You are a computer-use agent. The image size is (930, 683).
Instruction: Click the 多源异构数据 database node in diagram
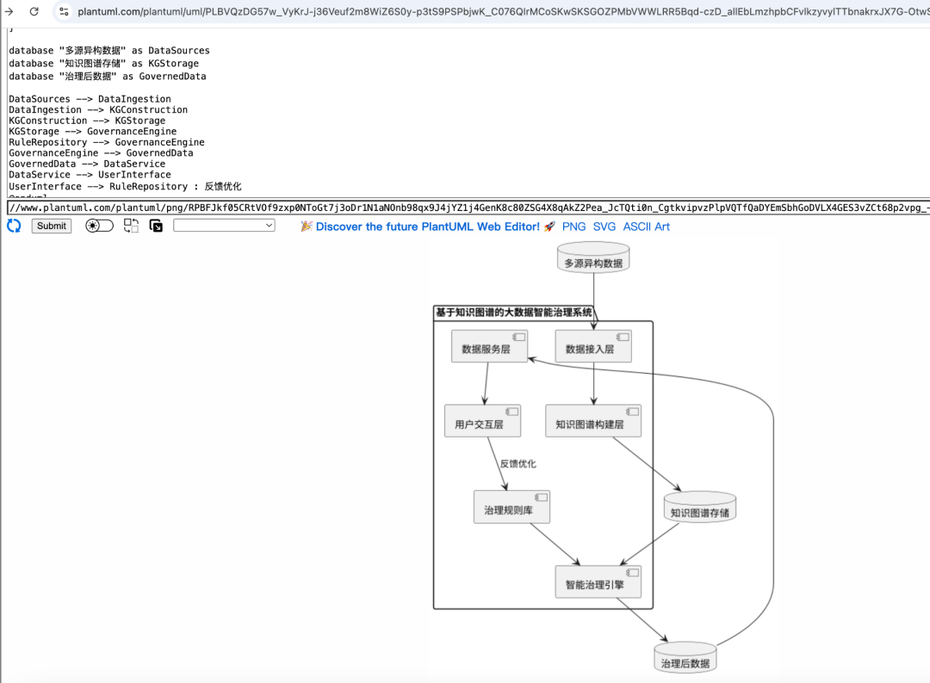[593, 260]
